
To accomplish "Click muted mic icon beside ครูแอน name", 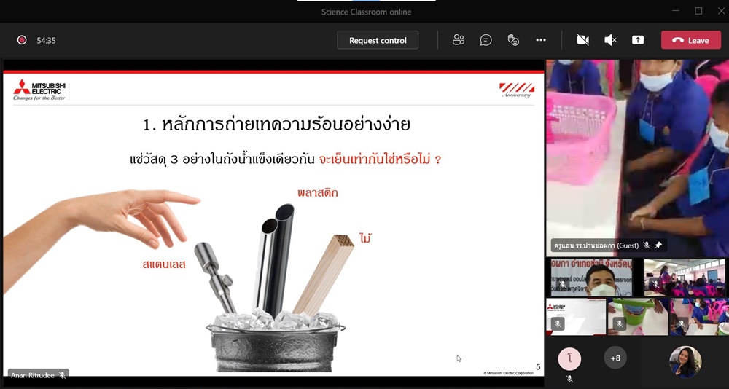I will click(647, 245).
